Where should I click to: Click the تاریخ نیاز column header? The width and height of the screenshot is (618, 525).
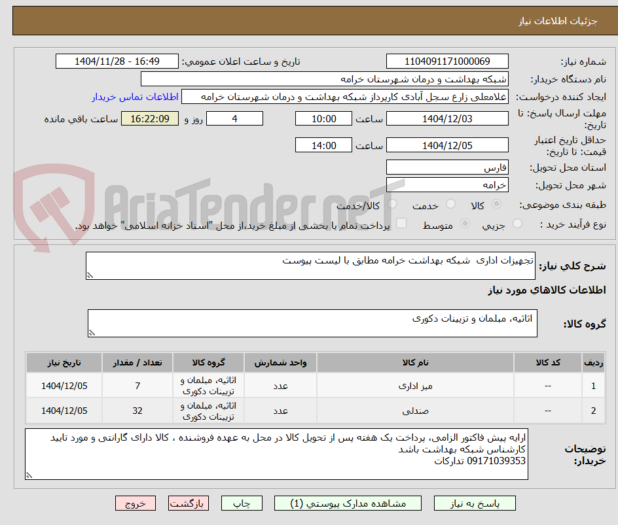pyautogui.click(x=64, y=362)
